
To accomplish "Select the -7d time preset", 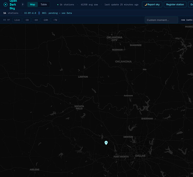I will [55, 20].
